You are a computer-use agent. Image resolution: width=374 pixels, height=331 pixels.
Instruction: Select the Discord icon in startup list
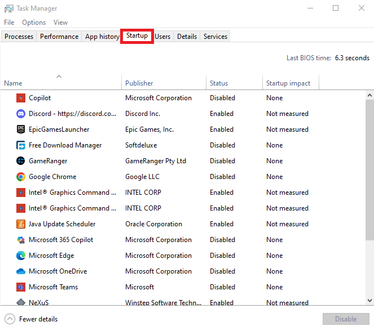pyautogui.click(x=21, y=114)
